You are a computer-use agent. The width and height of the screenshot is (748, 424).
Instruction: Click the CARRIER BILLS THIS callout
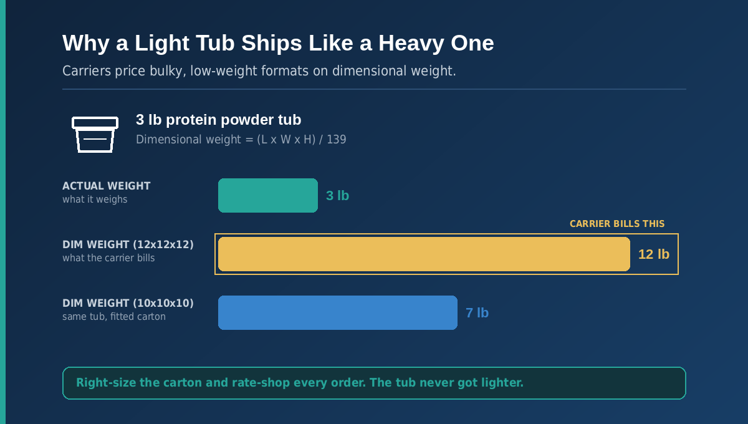click(x=617, y=224)
